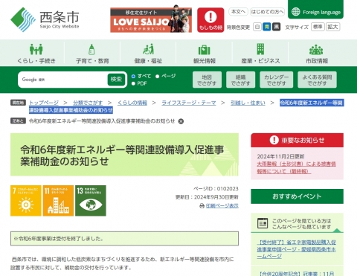Click the おすすめイベント banner

[x=297, y=196]
